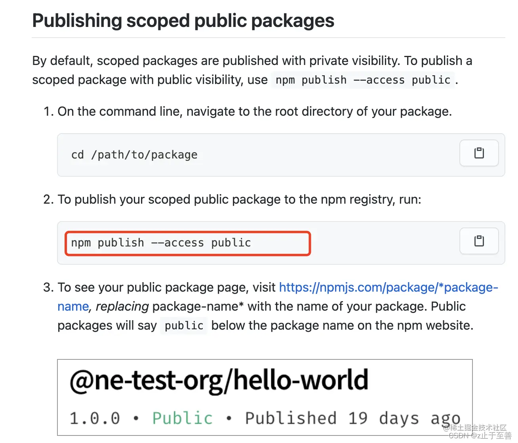This screenshot has width=518, height=443.
Task: Click the wrapped "name" link continuation
Action: [73, 306]
